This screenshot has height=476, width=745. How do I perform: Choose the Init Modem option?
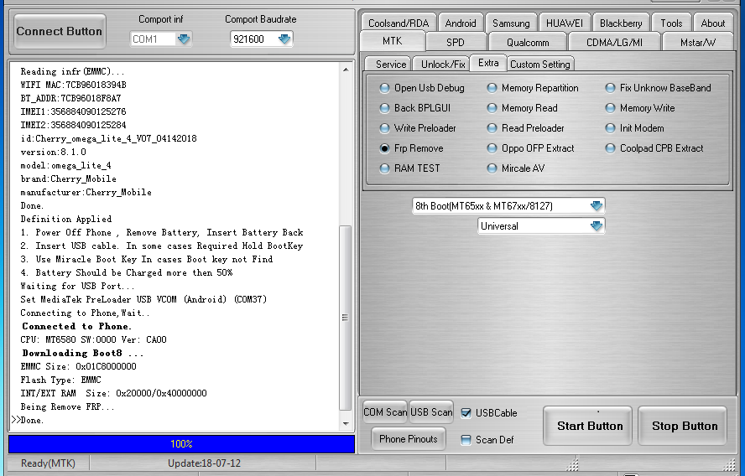[635, 128]
